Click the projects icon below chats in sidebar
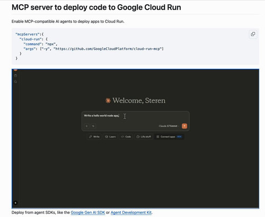 (15, 82)
